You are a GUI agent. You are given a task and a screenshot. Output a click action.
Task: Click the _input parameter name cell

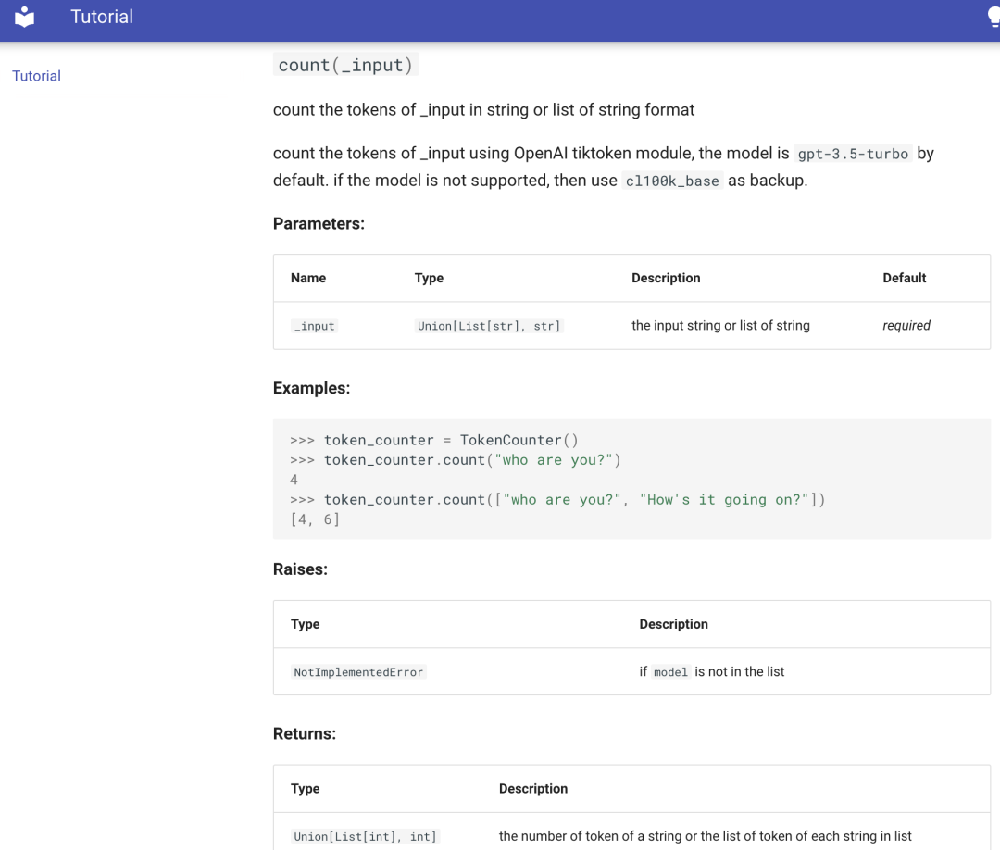tap(315, 326)
